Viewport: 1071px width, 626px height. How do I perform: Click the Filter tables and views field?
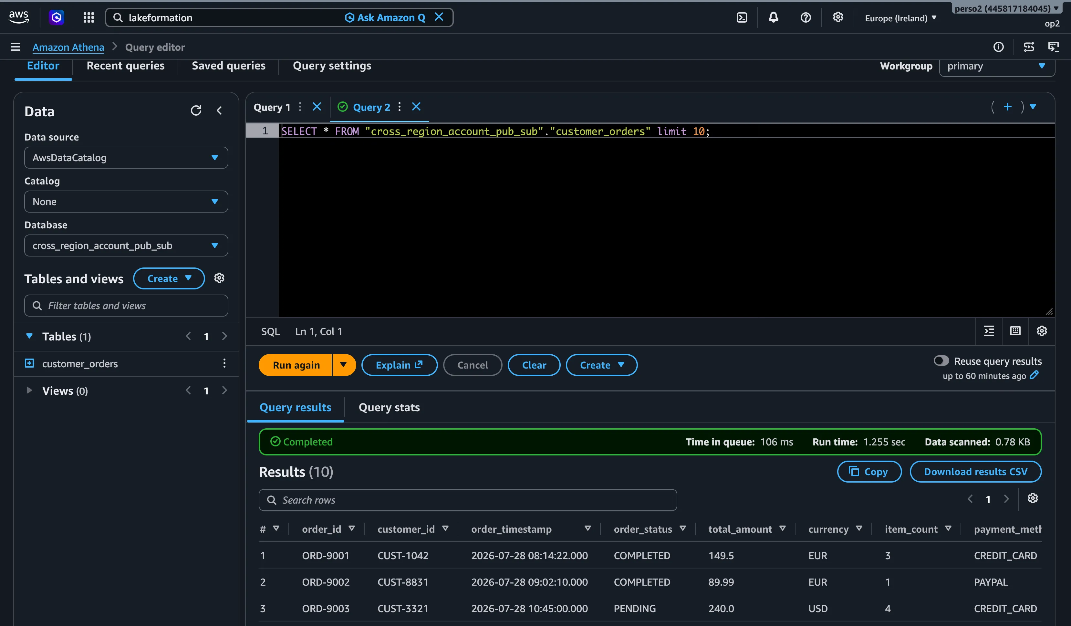126,305
